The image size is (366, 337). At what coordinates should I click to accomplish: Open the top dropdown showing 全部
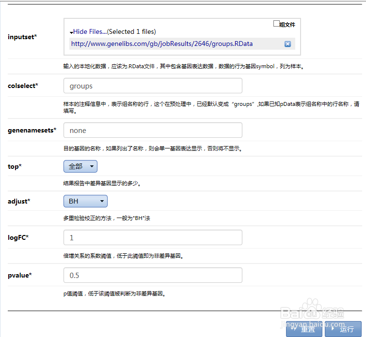[x=80, y=166]
